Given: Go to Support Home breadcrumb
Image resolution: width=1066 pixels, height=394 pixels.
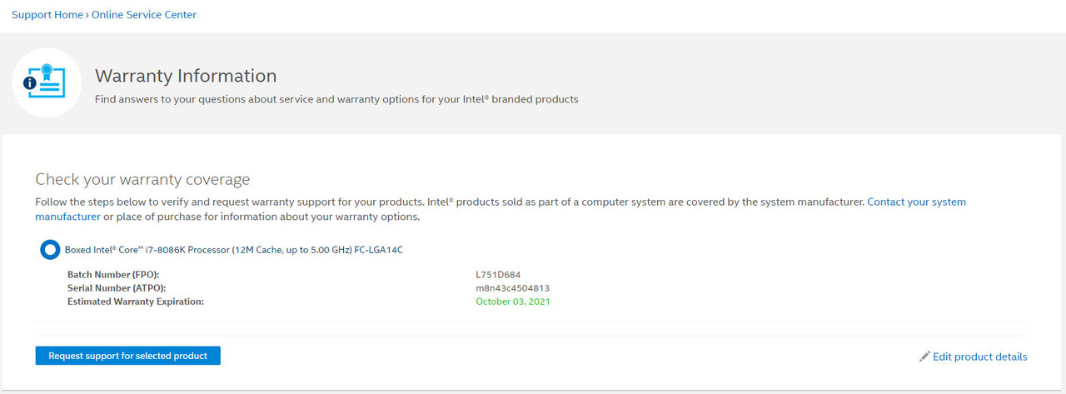Looking at the screenshot, I should pyautogui.click(x=47, y=15).
